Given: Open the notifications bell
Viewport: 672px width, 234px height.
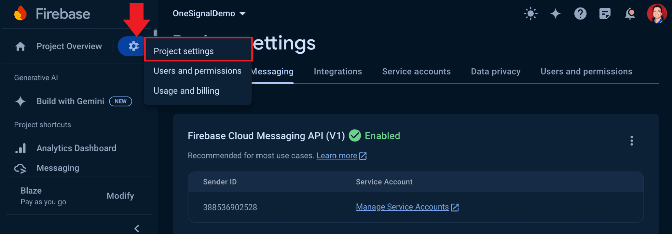Looking at the screenshot, I should click(x=630, y=14).
